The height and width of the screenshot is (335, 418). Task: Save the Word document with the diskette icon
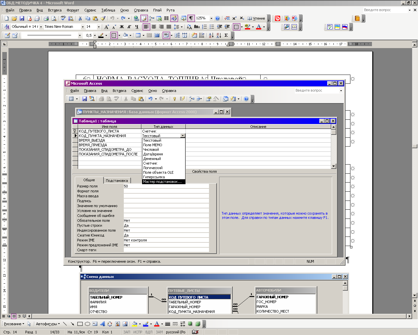pyautogui.click(x=22, y=18)
